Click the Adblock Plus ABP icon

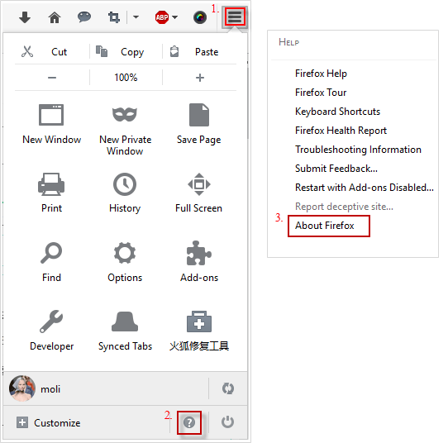point(162,17)
